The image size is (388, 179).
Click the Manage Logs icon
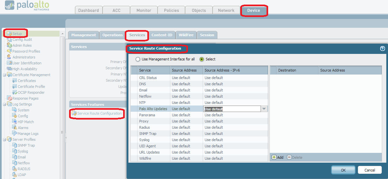(15, 133)
